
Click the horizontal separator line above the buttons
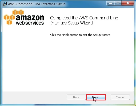click(x=68, y=91)
